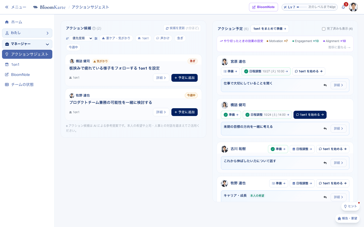Click 宮原 達也's avatar in action schedule
Image resolution: width=364 pixels, height=227 pixels.
coord(224,62)
